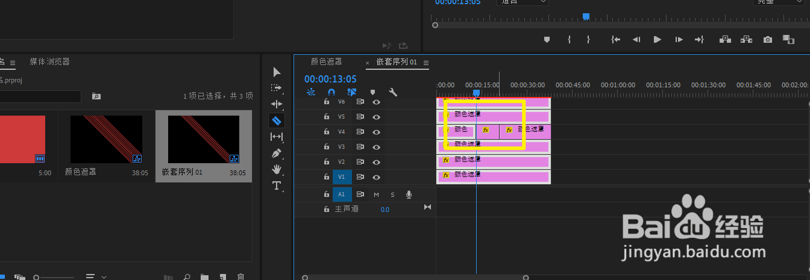Open the 嵌套序列 01 panel menu
Screen dimensions: 810x280
click(x=425, y=62)
